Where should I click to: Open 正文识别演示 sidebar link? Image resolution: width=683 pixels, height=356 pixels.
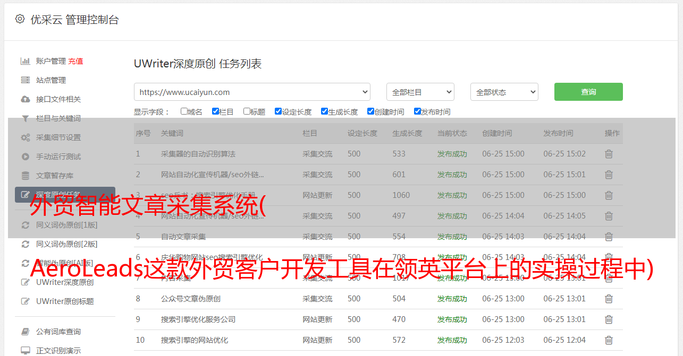pyautogui.click(x=58, y=351)
